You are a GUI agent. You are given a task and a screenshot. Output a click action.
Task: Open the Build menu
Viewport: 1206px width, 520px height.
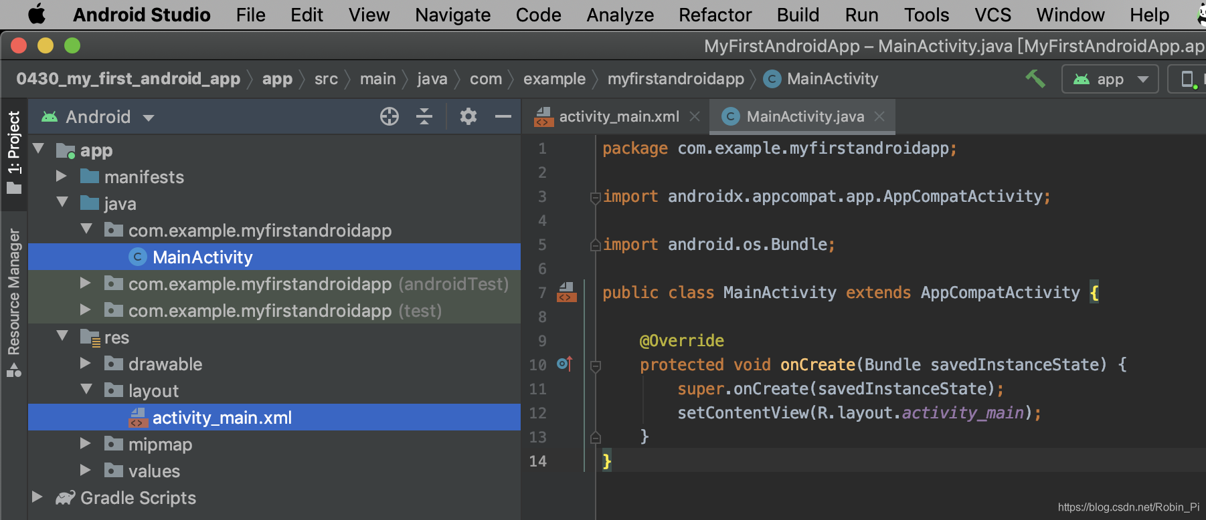coord(798,15)
